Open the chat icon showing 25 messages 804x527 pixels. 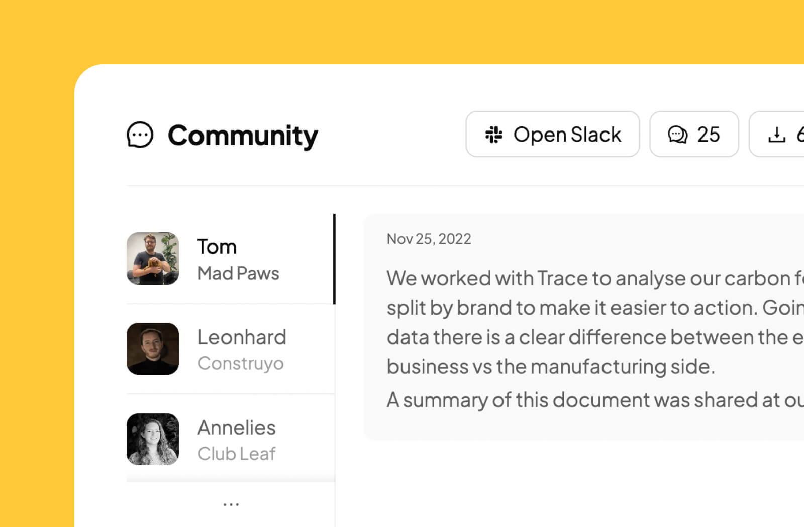click(694, 134)
